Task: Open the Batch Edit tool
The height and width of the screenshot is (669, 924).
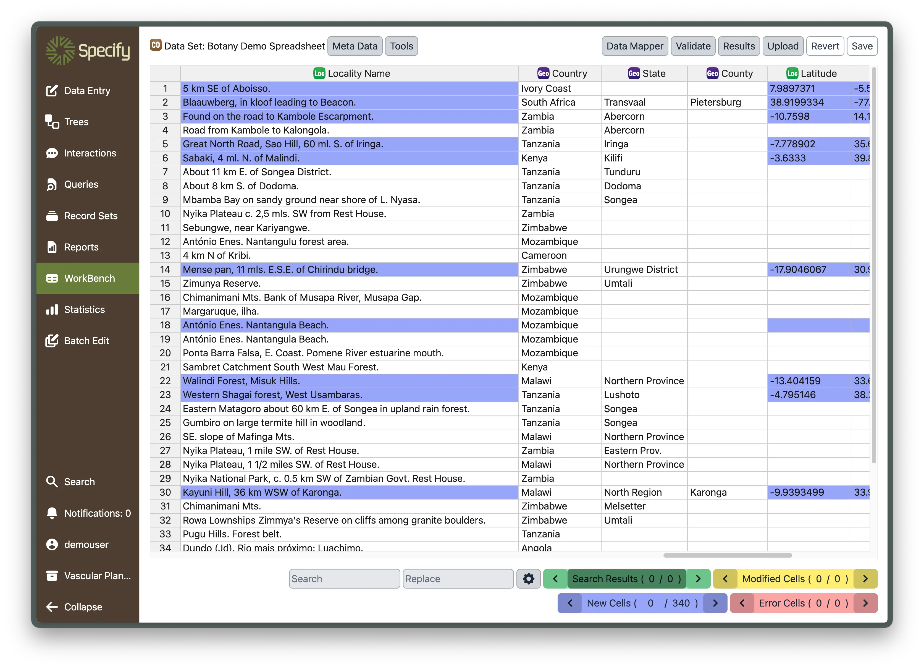Action: 86,341
